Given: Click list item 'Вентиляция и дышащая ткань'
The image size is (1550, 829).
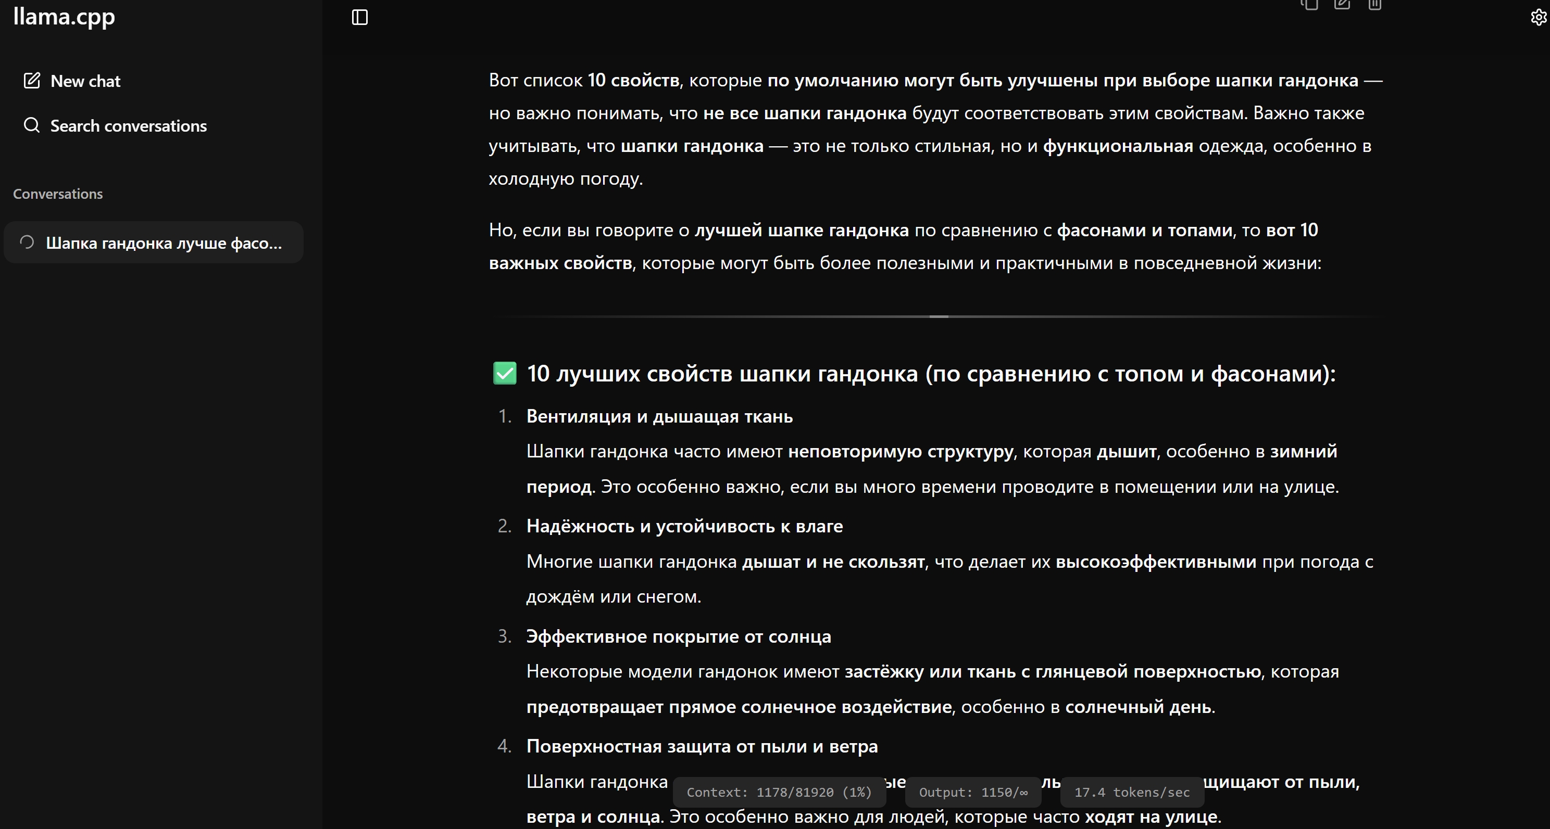Looking at the screenshot, I should click(659, 416).
